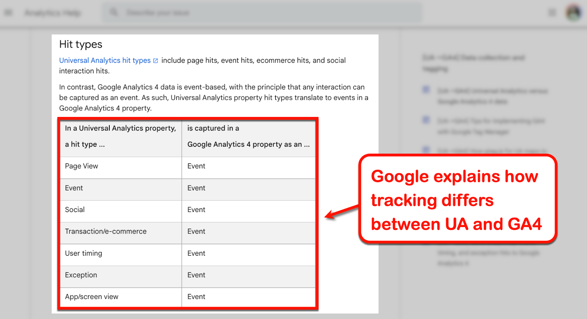
Task: Open the "Universal Analytics hit types" link
Action: [x=105, y=60]
